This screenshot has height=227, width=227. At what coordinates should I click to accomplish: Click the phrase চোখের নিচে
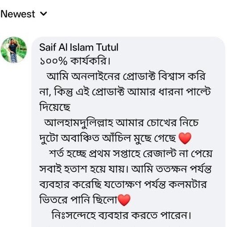[173, 123]
